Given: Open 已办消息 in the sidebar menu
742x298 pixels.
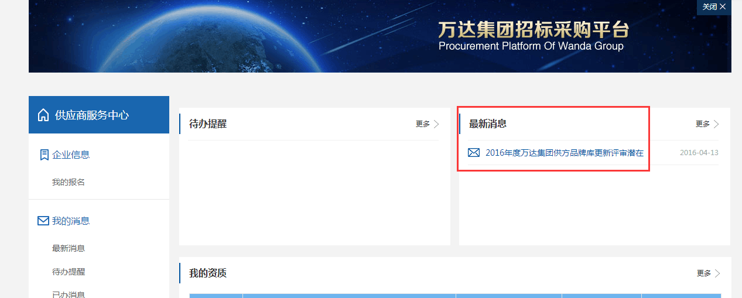Looking at the screenshot, I should [69, 294].
